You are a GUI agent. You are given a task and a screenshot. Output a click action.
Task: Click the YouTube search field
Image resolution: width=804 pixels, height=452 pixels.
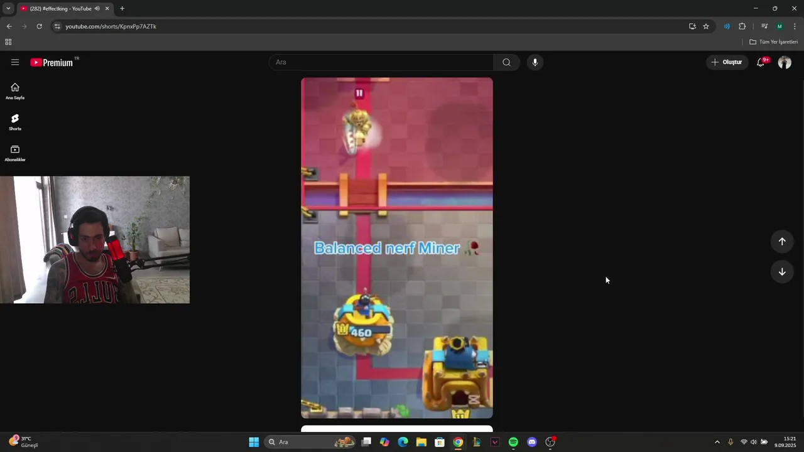click(381, 62)
